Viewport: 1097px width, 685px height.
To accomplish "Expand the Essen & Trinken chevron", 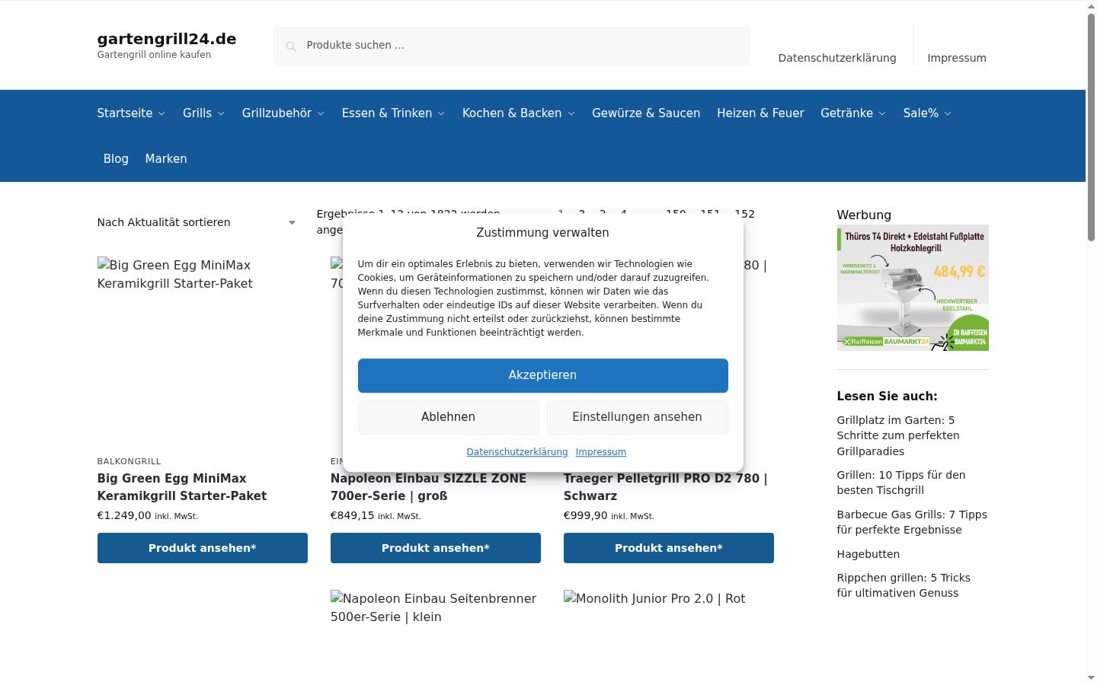I will (x=441, y=113).
